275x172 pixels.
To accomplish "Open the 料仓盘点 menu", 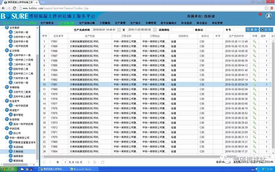I will [x=202, y=23].
